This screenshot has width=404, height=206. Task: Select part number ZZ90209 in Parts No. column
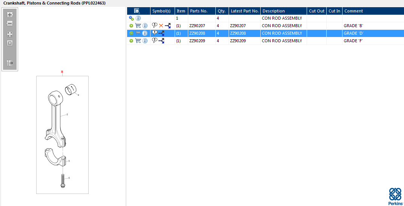click(197, 41)
